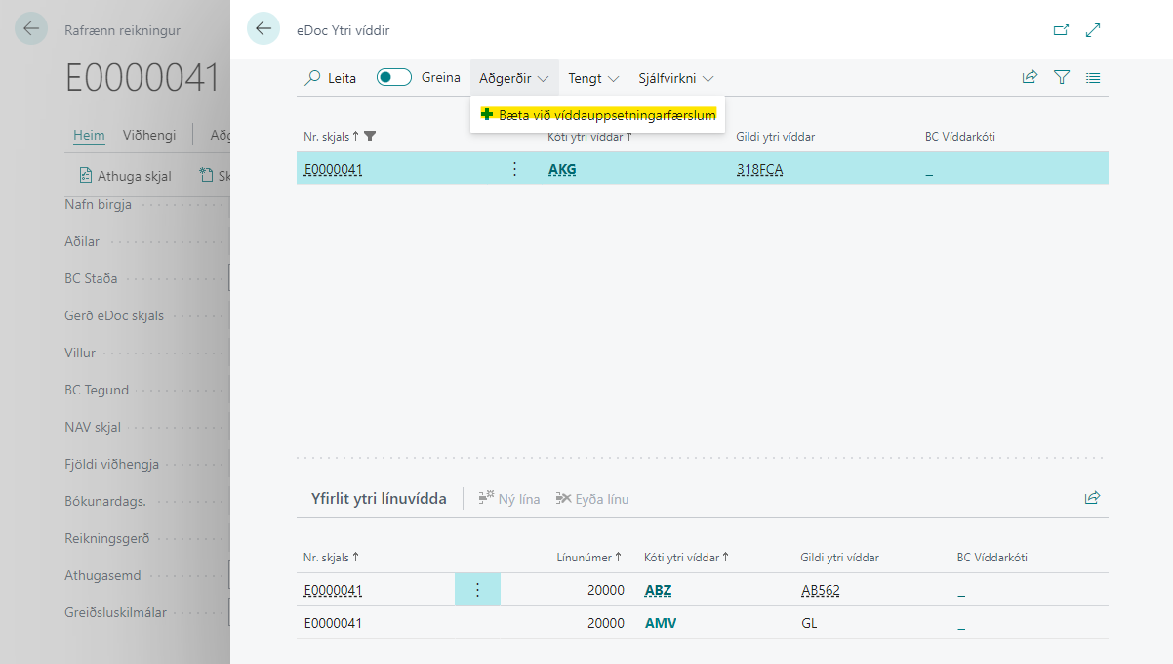
Task: Click Ný lína to add a line
Action: coord(509,499)
